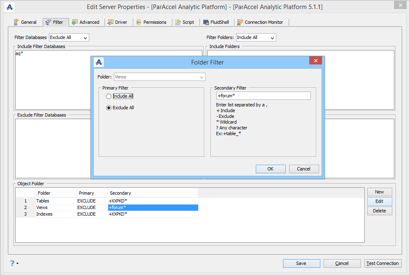
Task: Select the Exclude All radio button
Action: click(x=109, y=108)
